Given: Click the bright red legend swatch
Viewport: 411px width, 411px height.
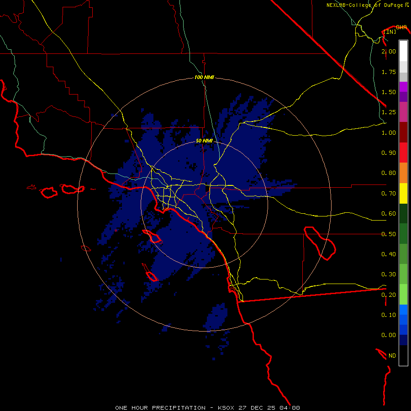Looking at the screenshot, I should tap(403, 153).
